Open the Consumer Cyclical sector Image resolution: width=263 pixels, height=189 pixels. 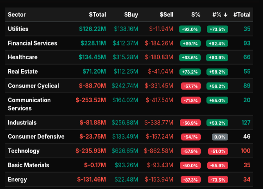(33, 86)
